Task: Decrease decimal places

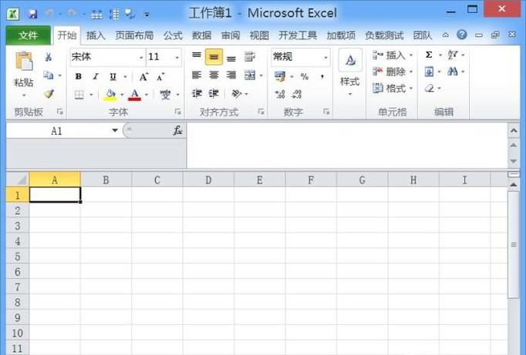Action: 296,94
